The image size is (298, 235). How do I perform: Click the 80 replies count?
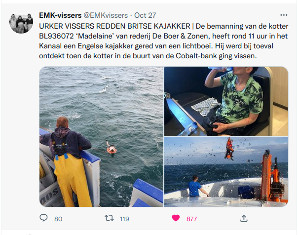58,219
